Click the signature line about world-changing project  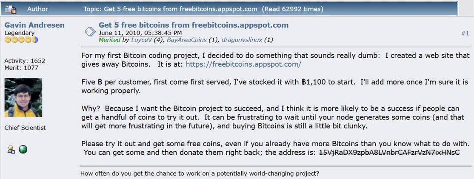[x=200, y=173]
